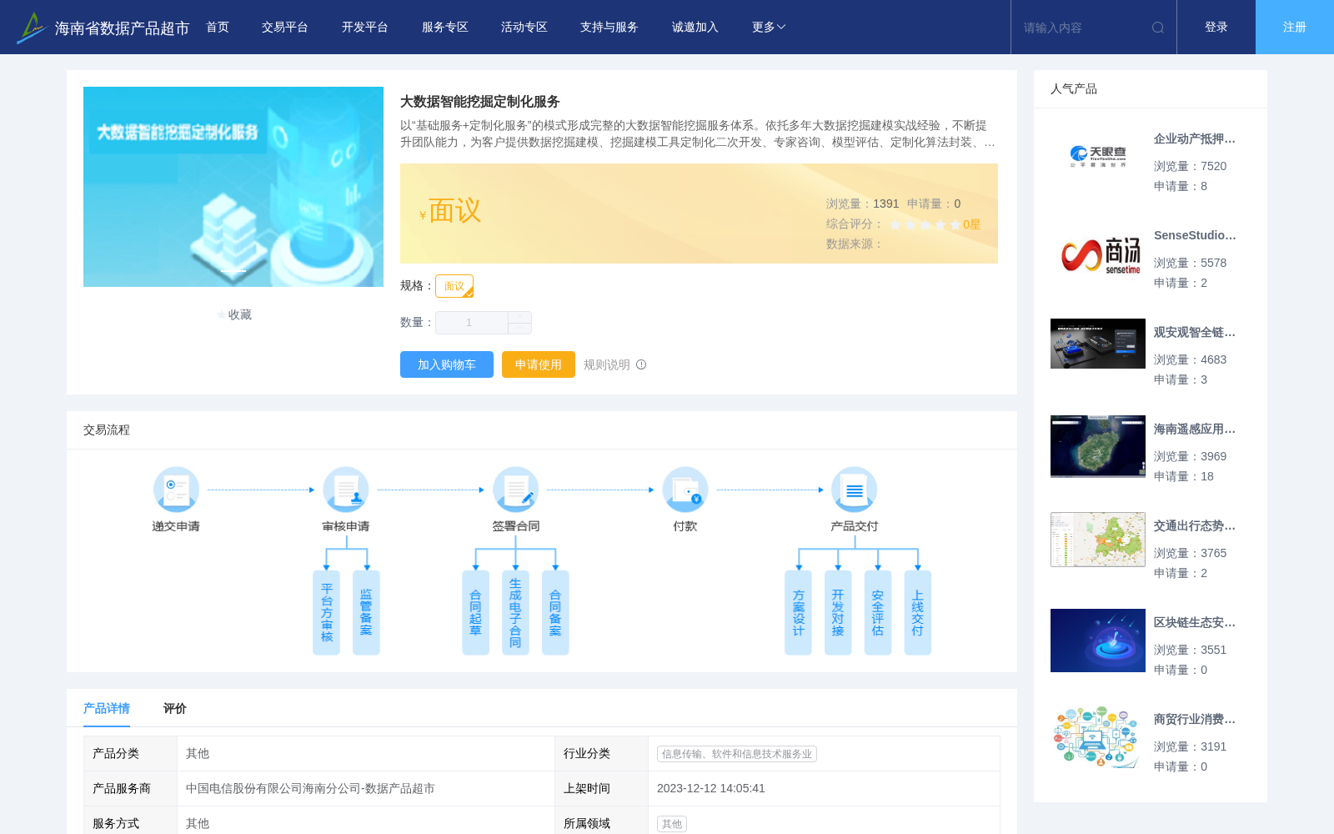Open the 企业动产抵押 product title
The height and width of the screenshot is (834, 1334).
point(1195,139)
